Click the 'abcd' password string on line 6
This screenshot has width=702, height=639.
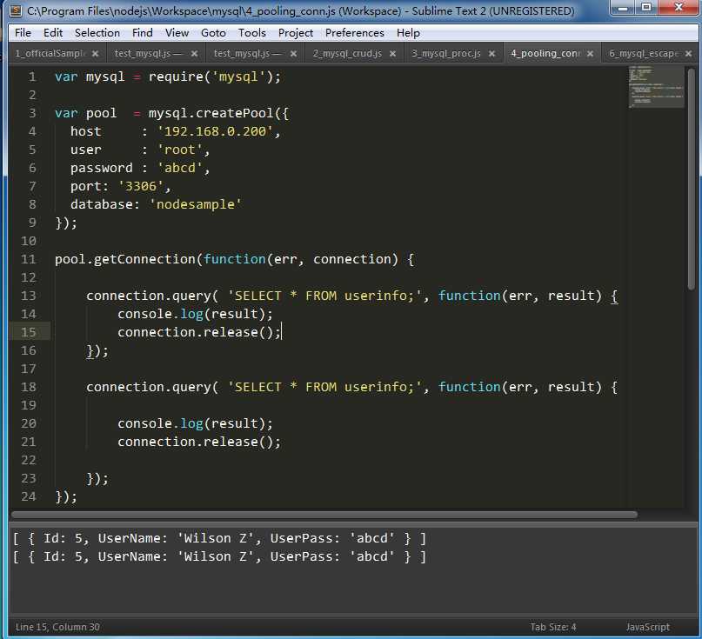[x=180, y=169]
